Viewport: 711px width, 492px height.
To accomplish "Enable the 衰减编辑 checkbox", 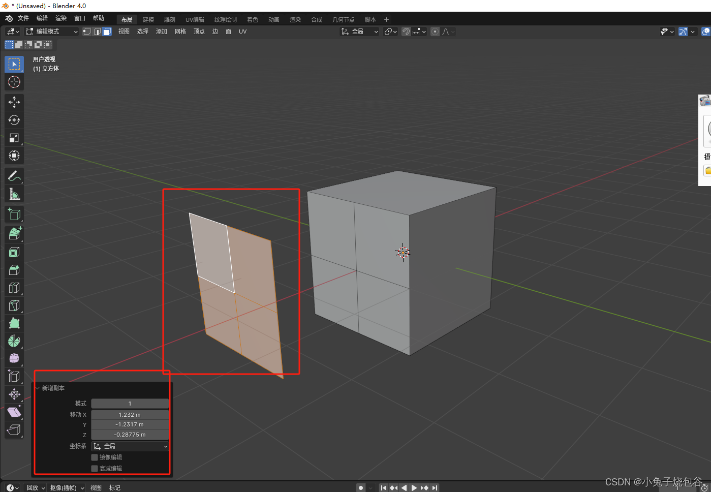I will (95, 469).
